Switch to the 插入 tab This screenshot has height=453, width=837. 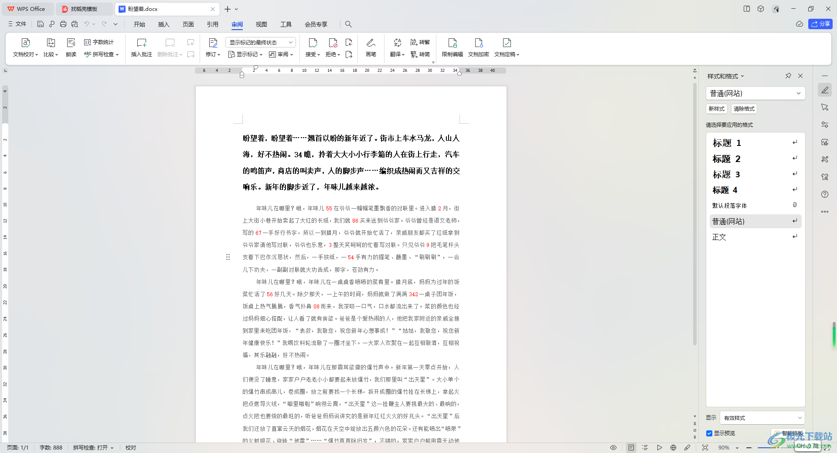[x=164, y=24]
